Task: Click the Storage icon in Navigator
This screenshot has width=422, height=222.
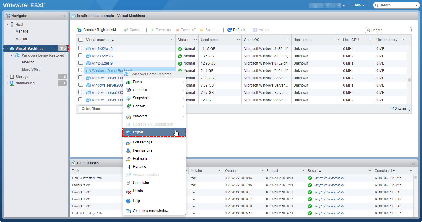Action: click(12, 77)
